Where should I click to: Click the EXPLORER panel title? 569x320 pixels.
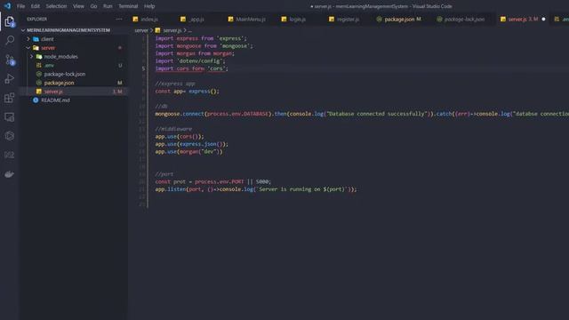pos(36,19)
